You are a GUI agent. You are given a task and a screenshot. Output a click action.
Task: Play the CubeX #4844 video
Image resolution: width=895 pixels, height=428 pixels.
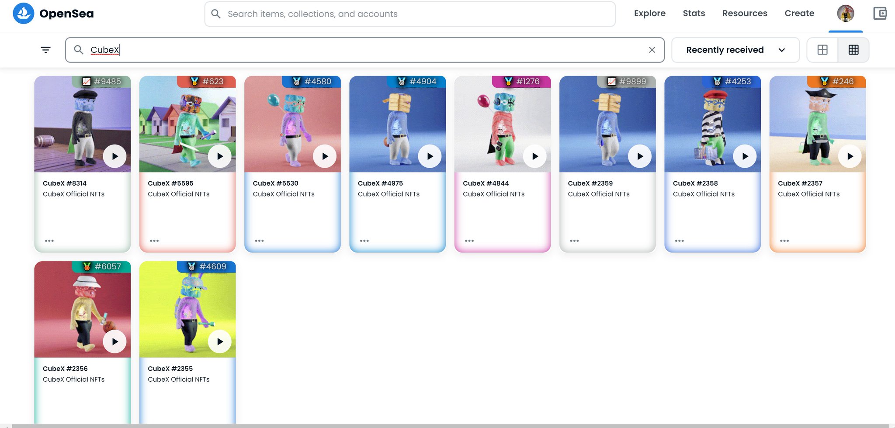click(535, 156)
